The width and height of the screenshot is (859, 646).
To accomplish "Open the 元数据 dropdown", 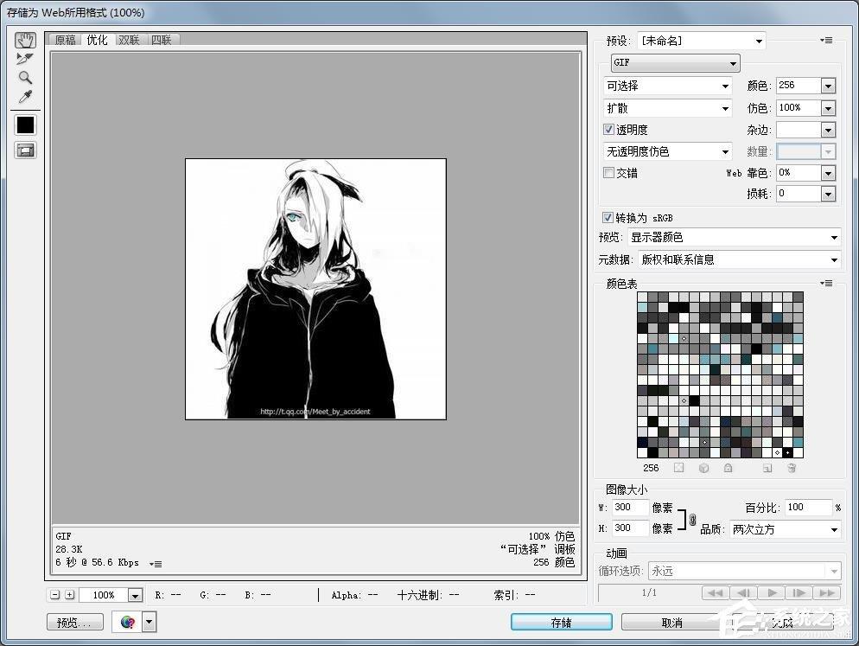I will pyautogui.click(x=738, y=259).
